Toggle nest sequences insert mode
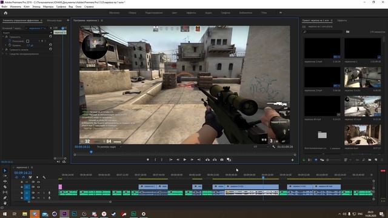Image resolution: width=388 pixels, height=218 pixels. coord(16,177)
